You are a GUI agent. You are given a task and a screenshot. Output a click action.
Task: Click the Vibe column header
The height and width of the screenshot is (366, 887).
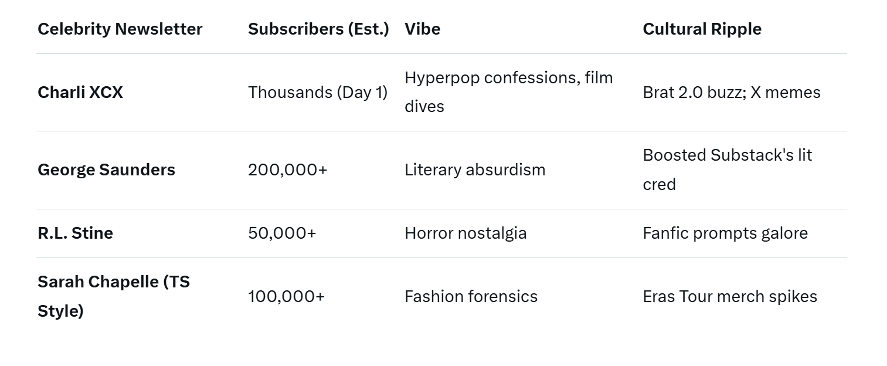click(422, 29)
